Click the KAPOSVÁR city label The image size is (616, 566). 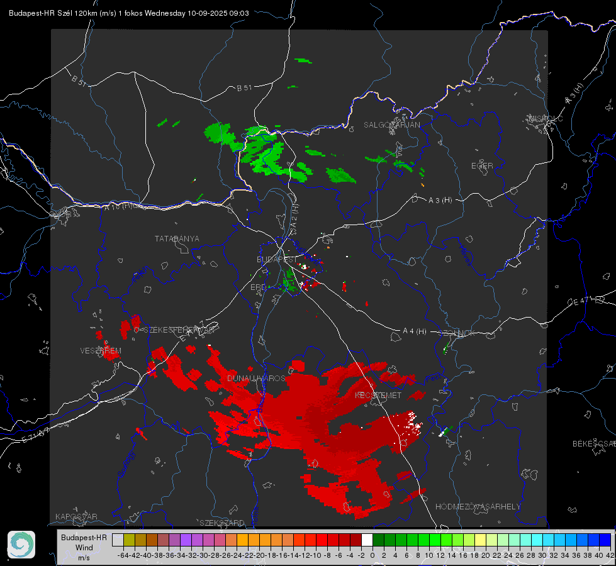click(76, 516)
